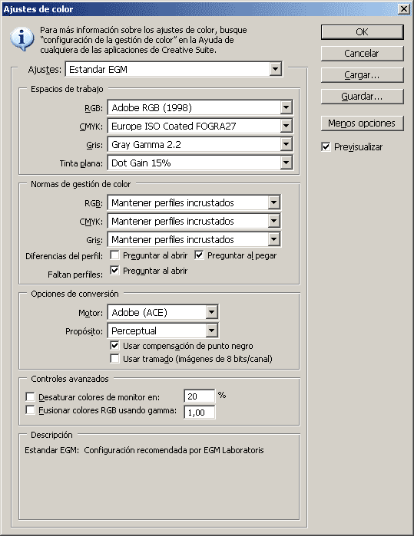Check Desaturar colores de monitor en

point(31,397)
